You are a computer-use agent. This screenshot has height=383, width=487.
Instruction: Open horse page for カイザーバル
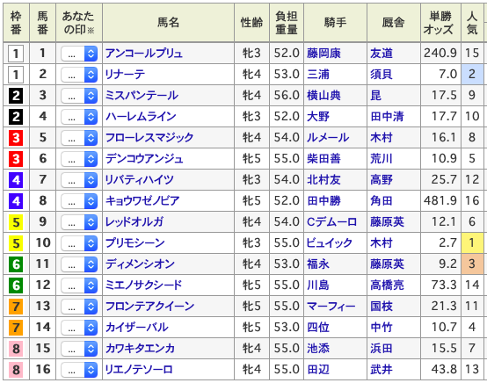tap(136, 328)
